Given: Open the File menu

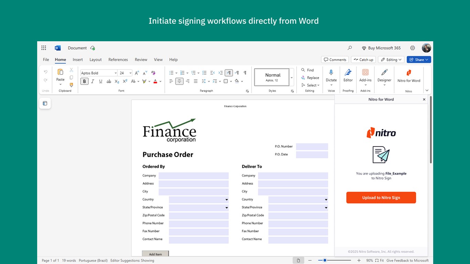Looking at the screenshot, I should pyautogui.click(x=46, y=59).
